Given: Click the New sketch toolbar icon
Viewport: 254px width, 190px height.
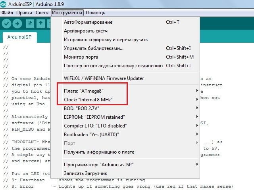Looking at the screenshot, I should tap(30, 24).
